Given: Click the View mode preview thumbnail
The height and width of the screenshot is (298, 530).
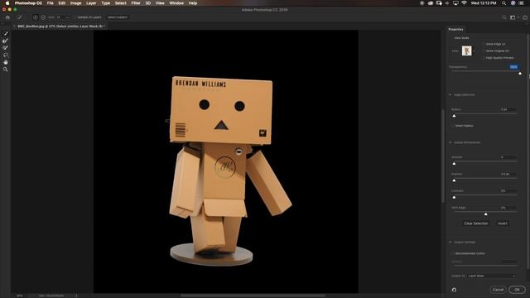Looking at the screenshot, I should 467,51.
